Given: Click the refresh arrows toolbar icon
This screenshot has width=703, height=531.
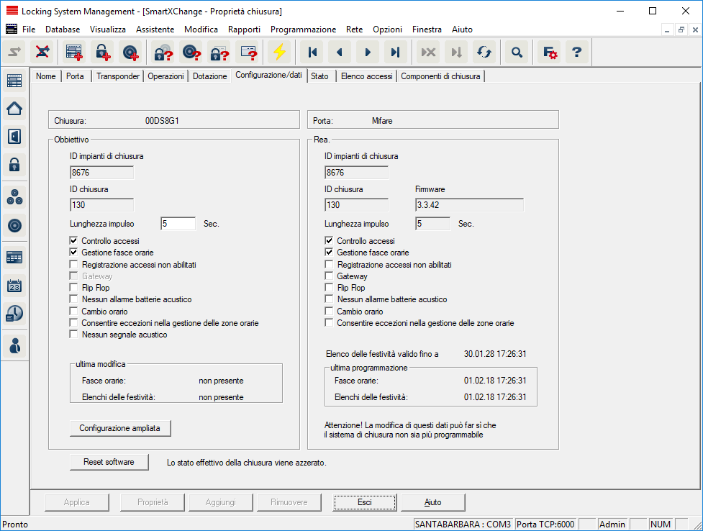Looking at the screenshot, I should [x=484, y=52].
